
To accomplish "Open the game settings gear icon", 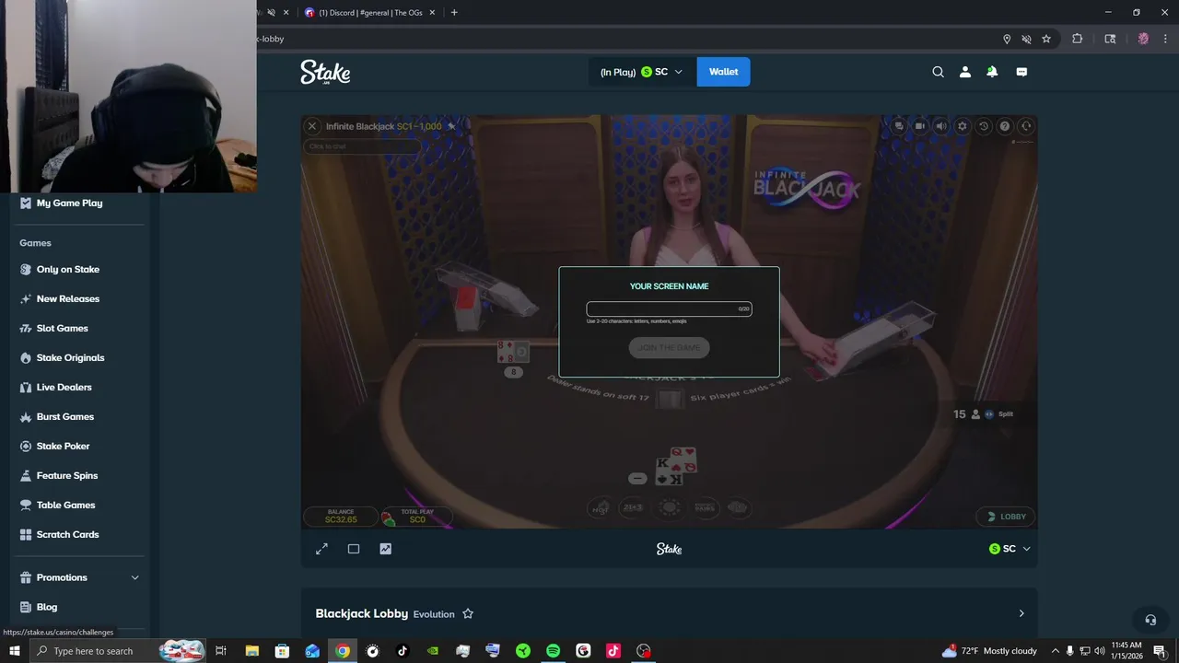I will [963, 126].
